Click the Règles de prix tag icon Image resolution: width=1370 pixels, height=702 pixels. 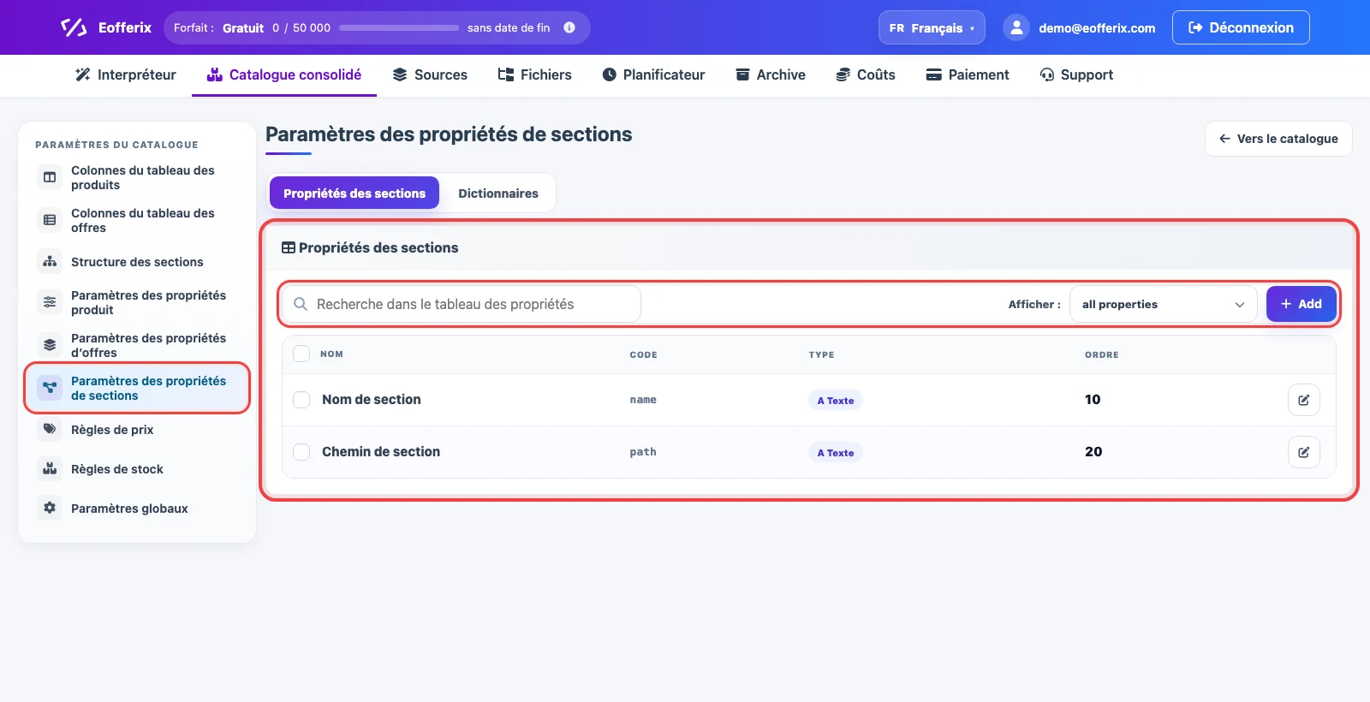[50, 429]
